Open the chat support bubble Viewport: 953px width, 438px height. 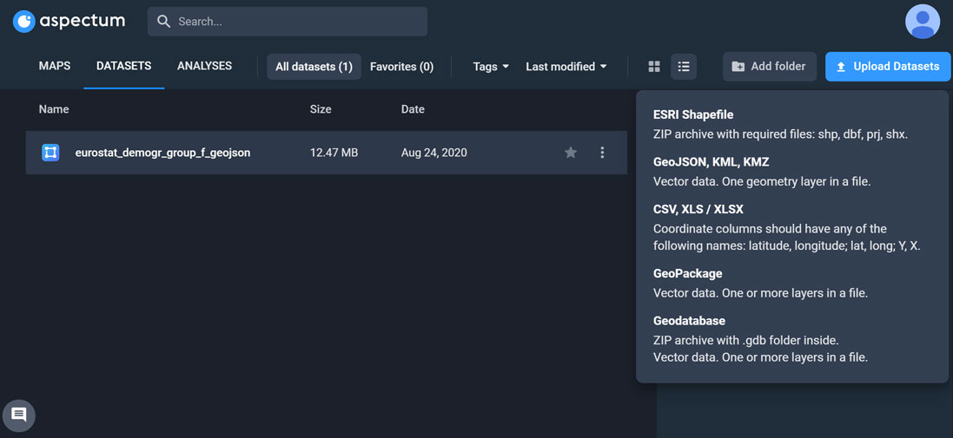click(19, 415)
